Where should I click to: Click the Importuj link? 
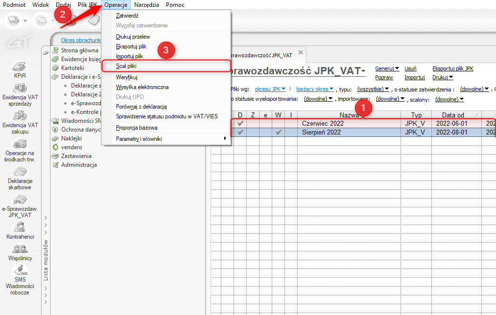pyautogui.click(x=414, y=77)
